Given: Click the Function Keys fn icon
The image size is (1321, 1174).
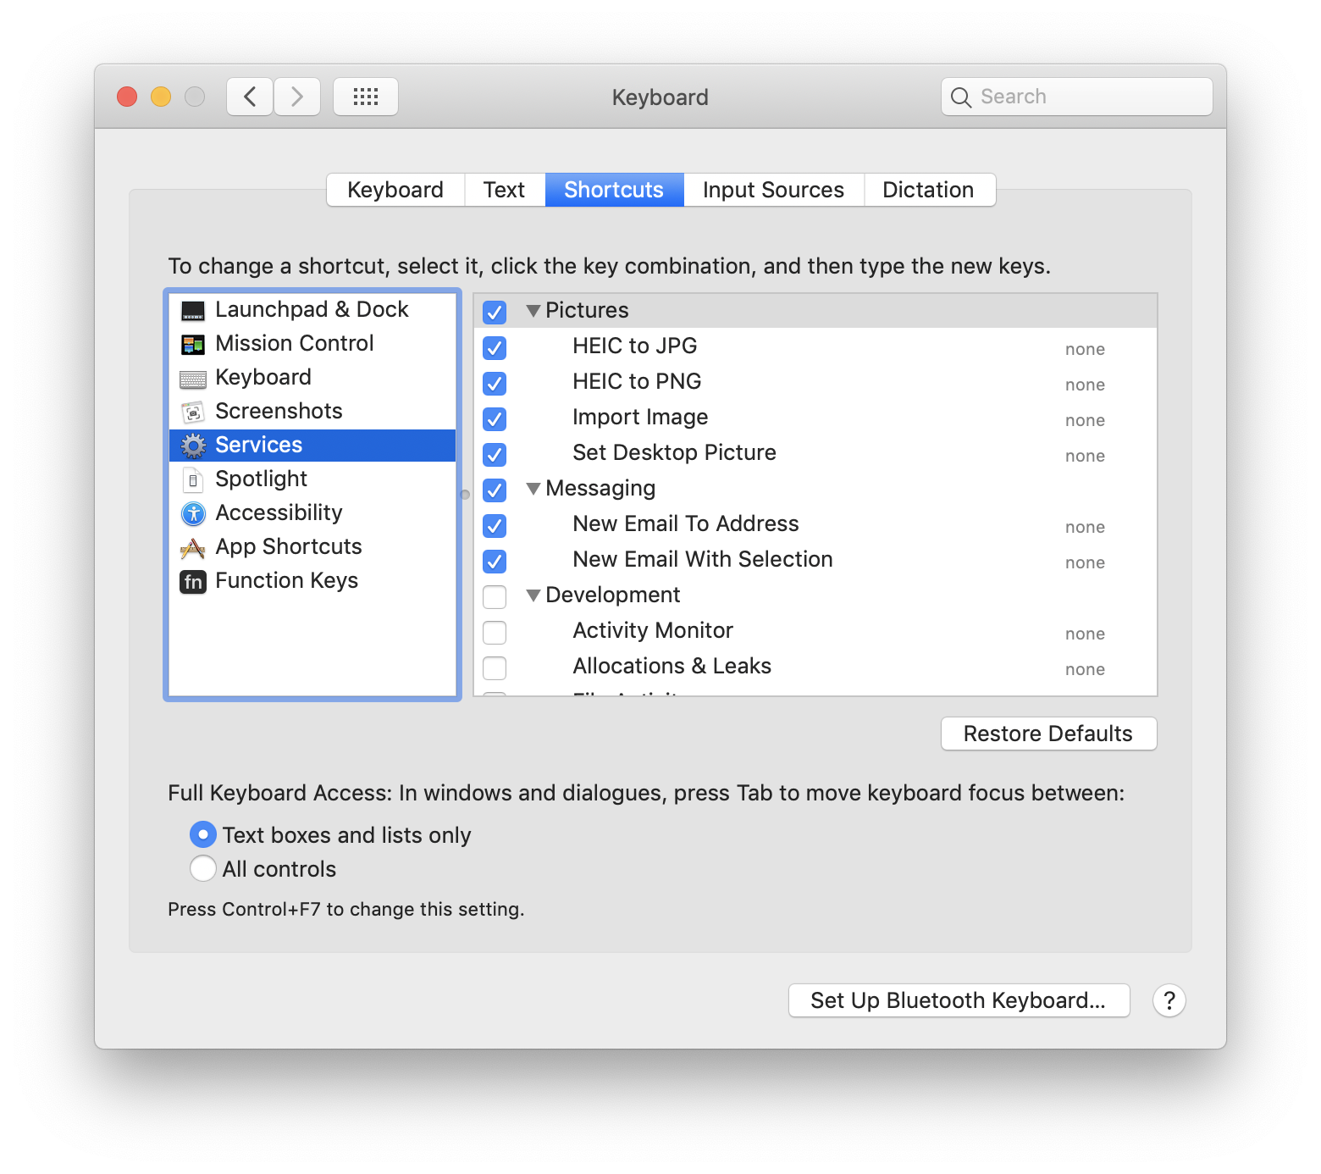Looking at the screenshot, I should 193,582.
